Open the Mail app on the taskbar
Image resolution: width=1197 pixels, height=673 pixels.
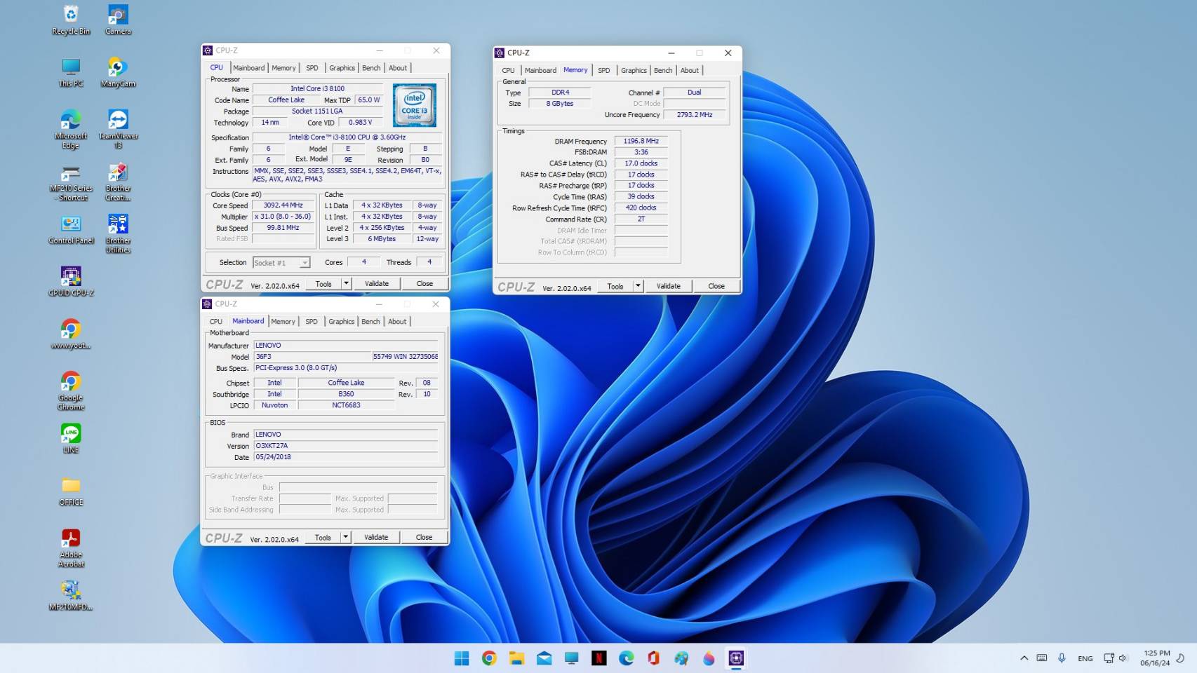point(544,658)
